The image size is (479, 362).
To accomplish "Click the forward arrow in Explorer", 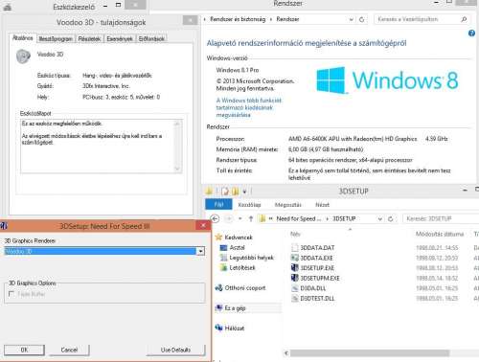I will coord(229,218).
